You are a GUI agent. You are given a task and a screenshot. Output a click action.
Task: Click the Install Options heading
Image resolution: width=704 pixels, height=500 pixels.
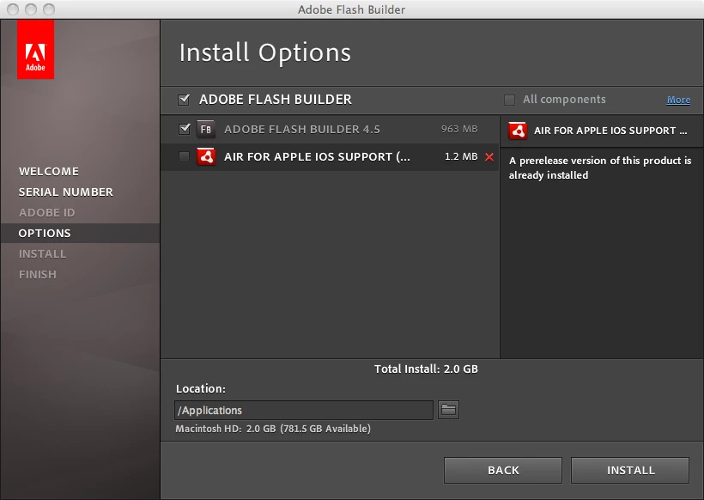(265, 52)
